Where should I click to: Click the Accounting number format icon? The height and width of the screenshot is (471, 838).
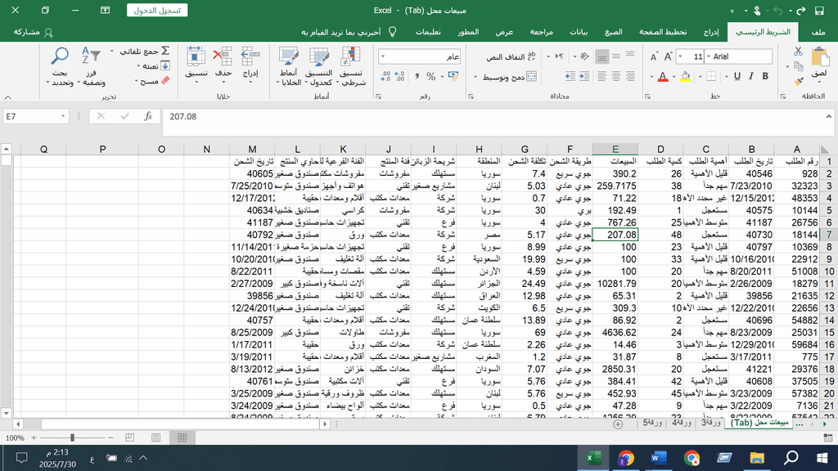pos(453,77)
